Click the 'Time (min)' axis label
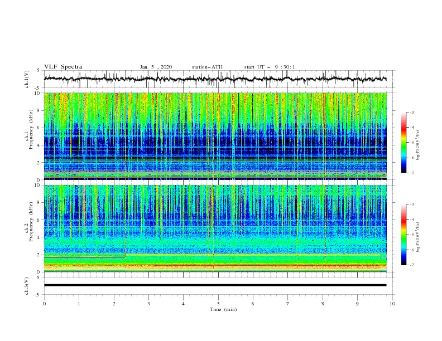 (x=223, y=309)
